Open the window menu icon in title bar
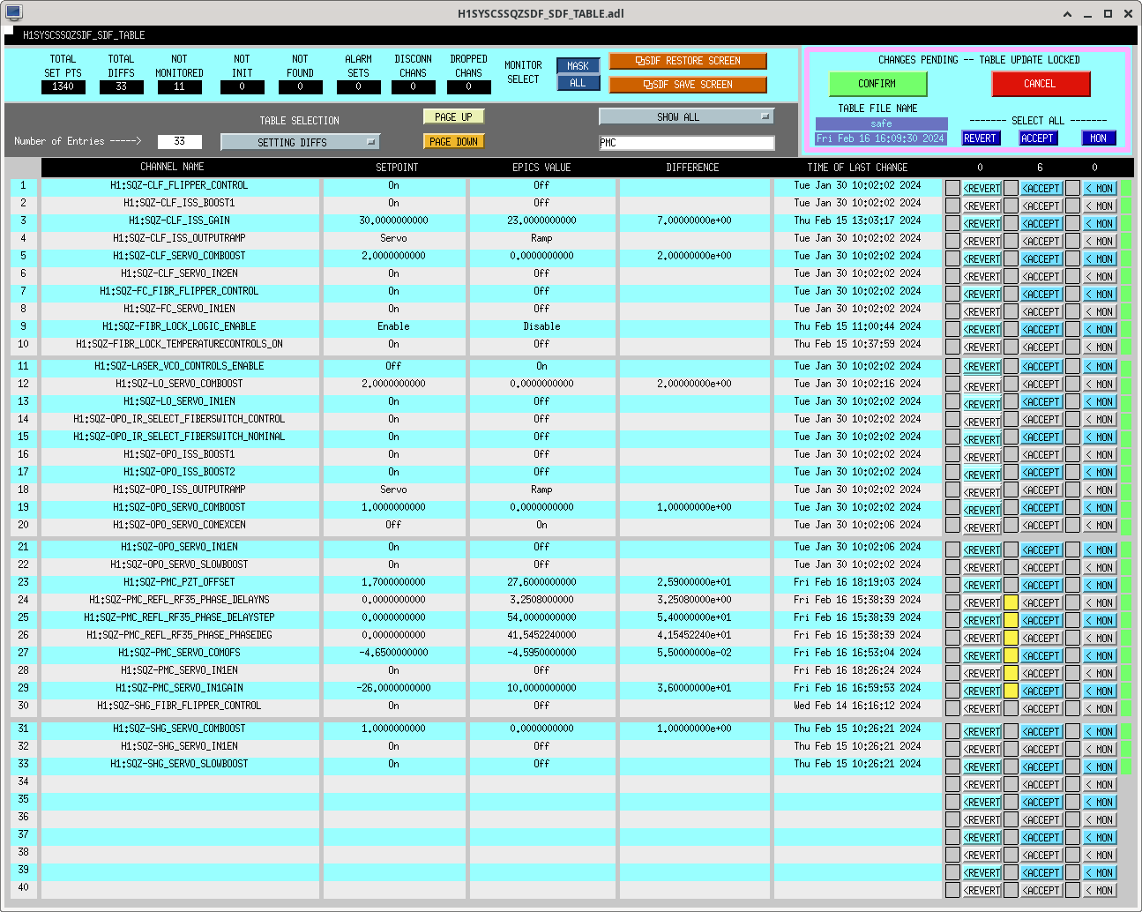The height and width of the screenshot is (912, 1142). 13,13
